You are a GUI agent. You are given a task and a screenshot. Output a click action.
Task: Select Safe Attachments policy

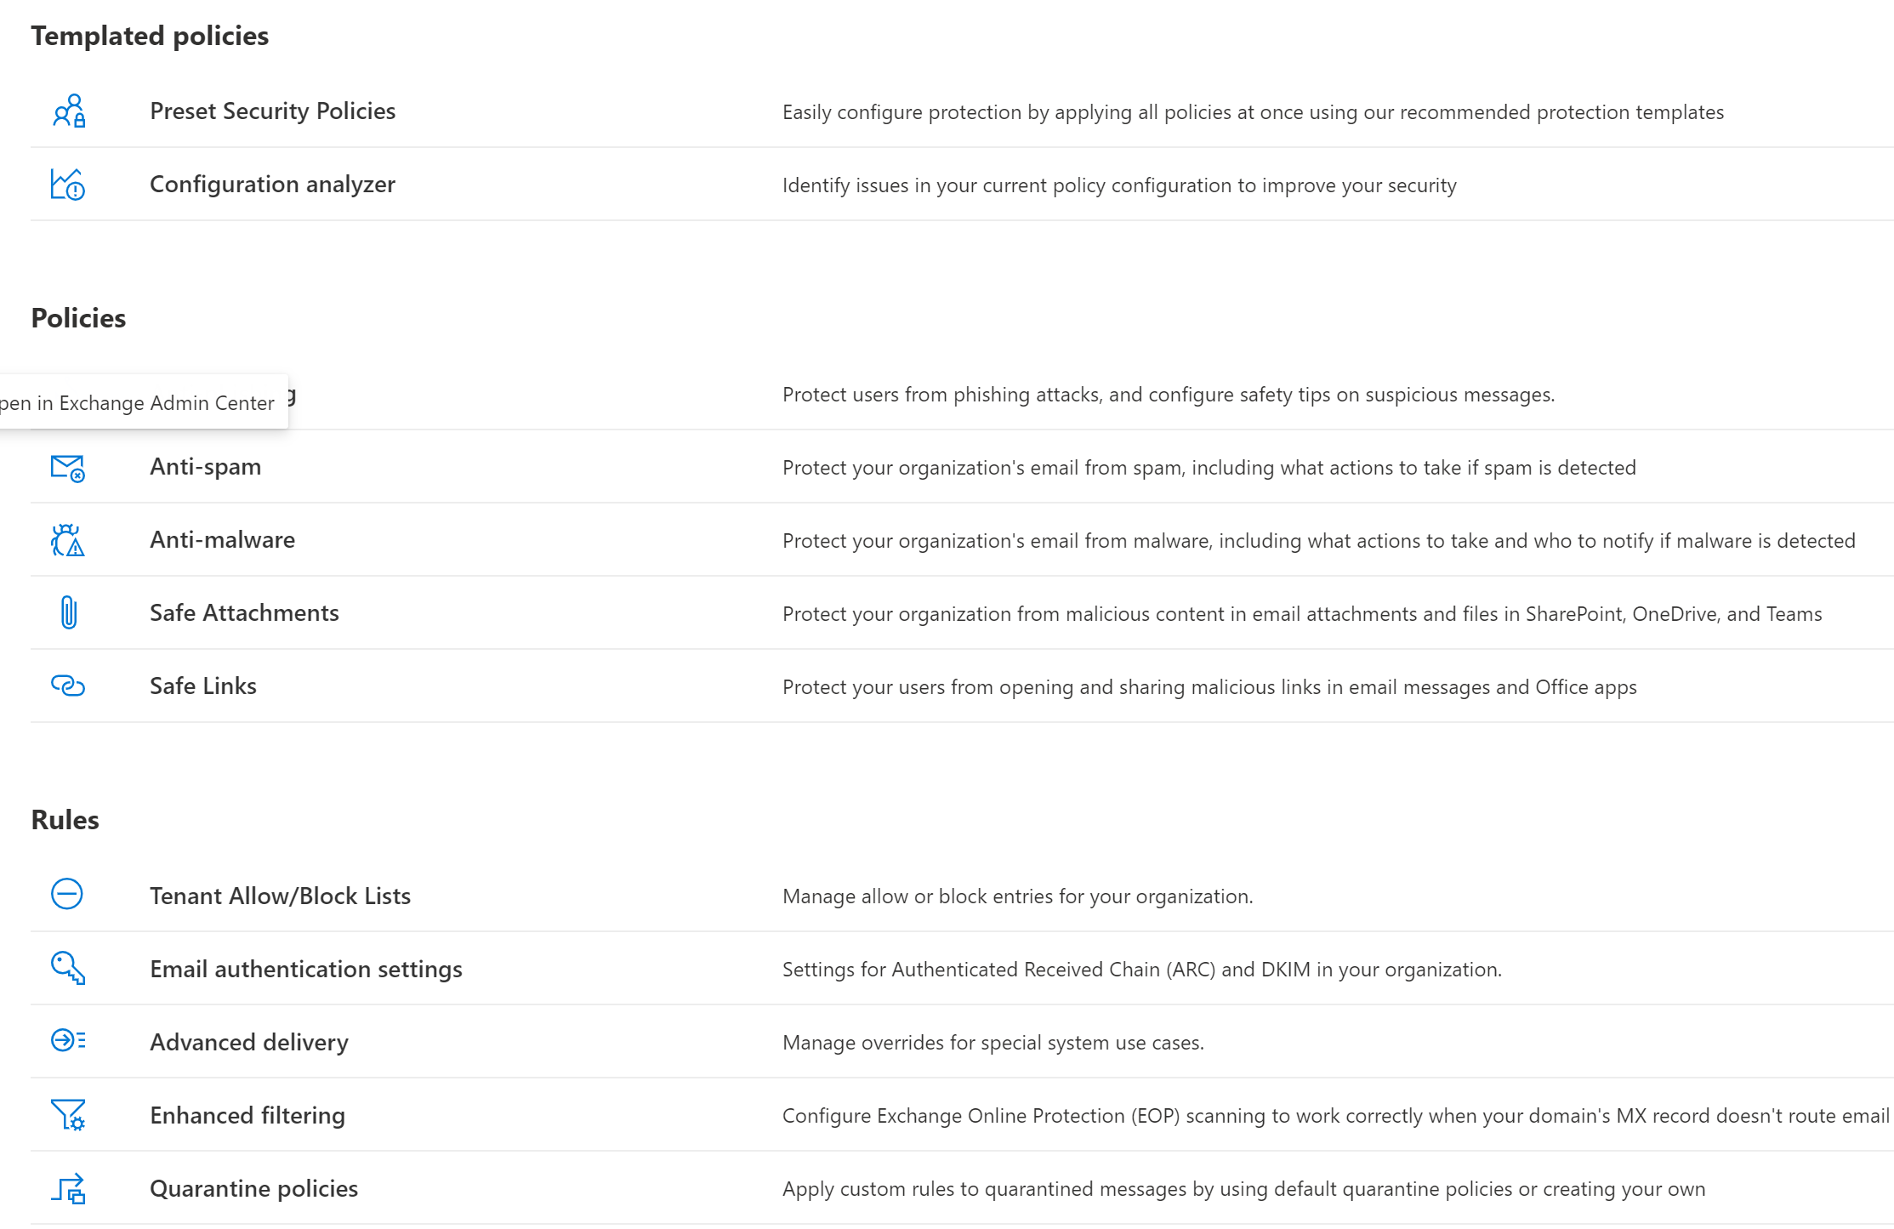tap(244, 613)
